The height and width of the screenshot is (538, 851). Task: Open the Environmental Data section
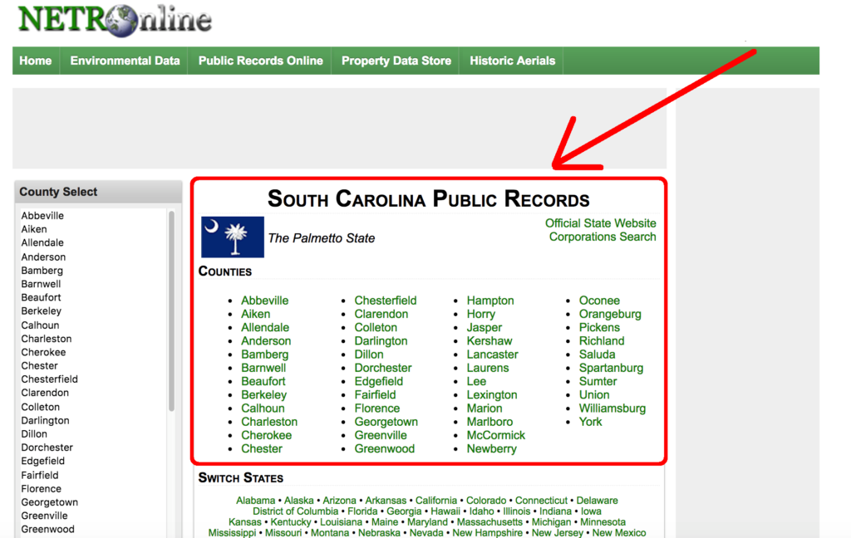125,61
